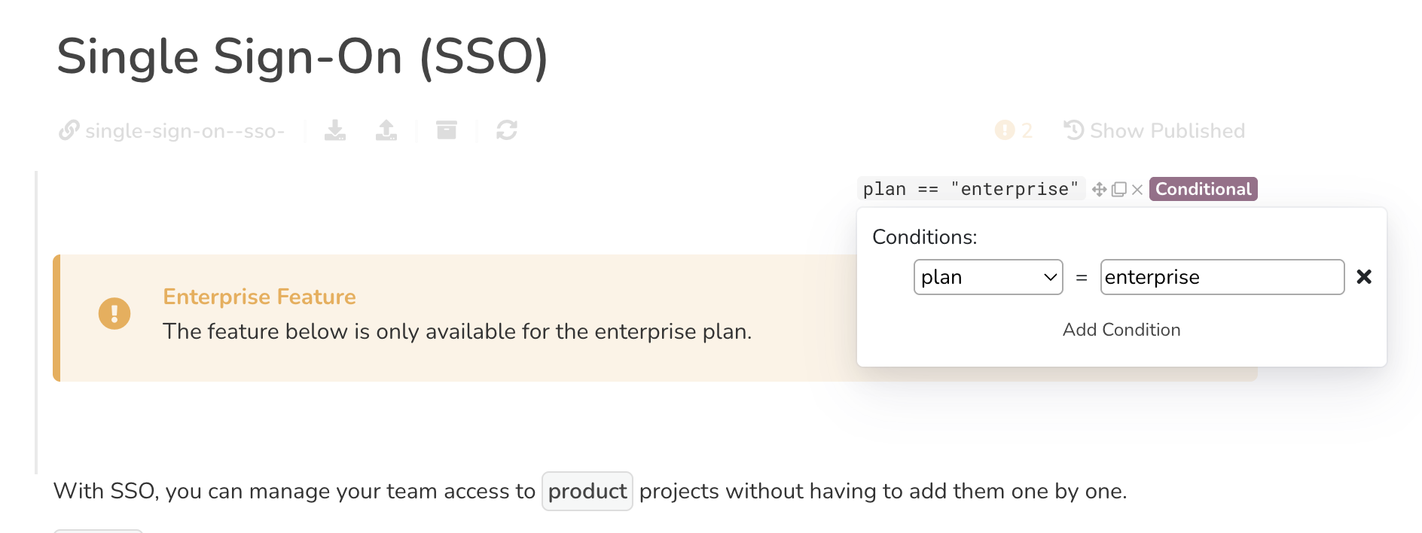The image size is (1422, 533).
Task: Click the Single Sign-On (SSO) page title
Action: [x=302, y=57]
